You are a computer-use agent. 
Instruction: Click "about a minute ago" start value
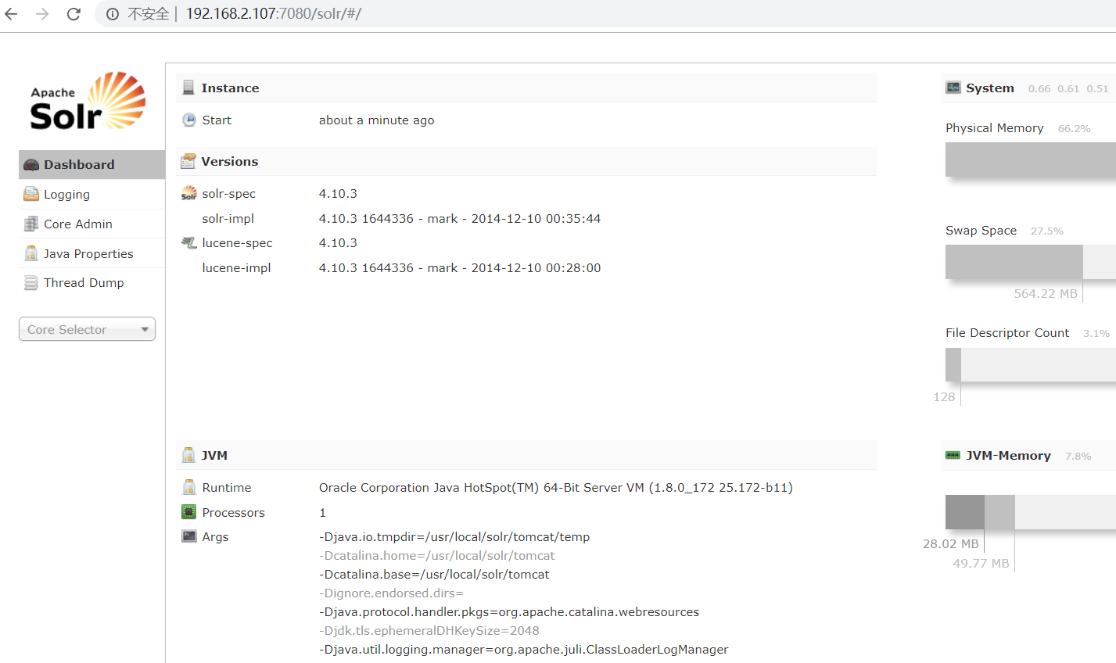376,120
